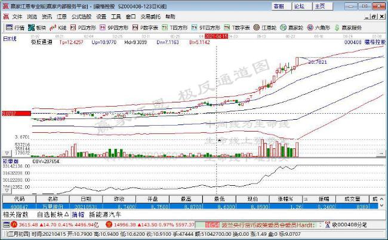This screenshot has width=388, height=240.
Task: Click the news ticker spinner arrows
Action: 321,225
